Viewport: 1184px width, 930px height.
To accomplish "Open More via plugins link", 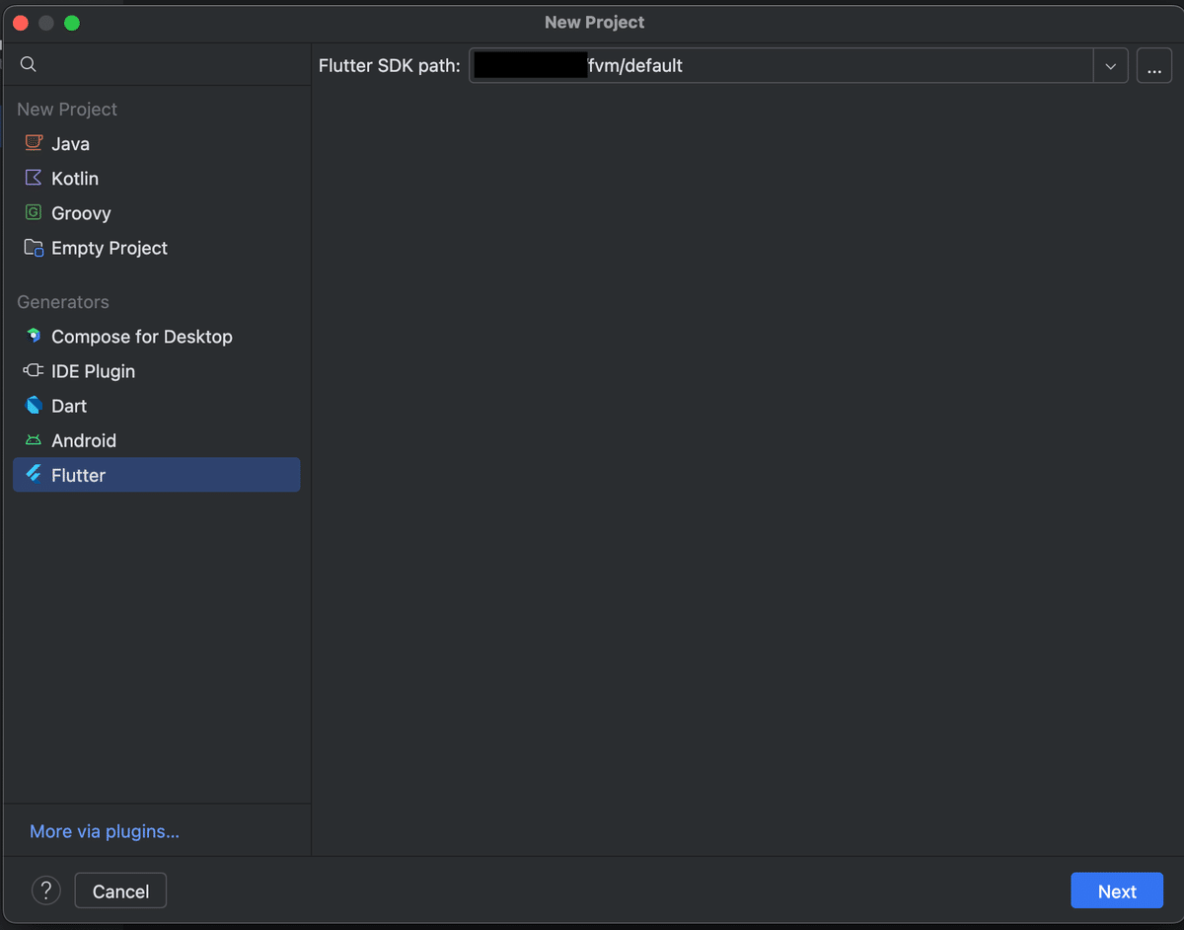I will tap(105, 831).
